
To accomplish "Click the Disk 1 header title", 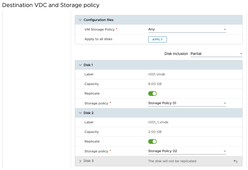I will click(x=88, y=65).
